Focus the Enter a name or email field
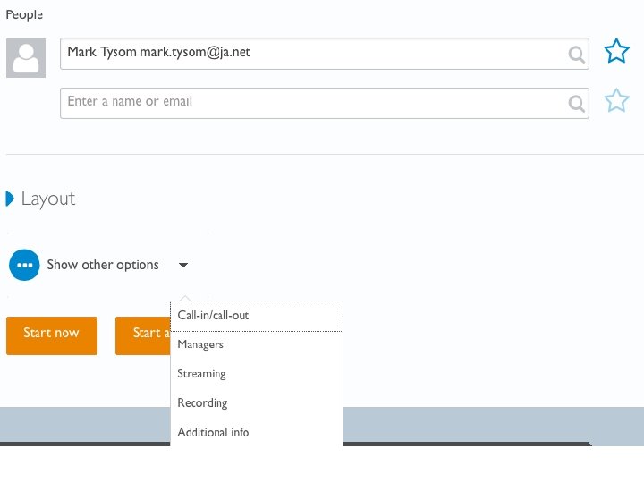Viewport: 644px width, 483px height. click(313, 103)
